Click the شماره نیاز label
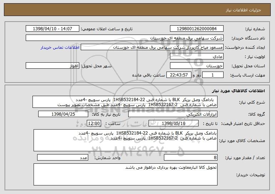The width and height of the screenshot is (275, 194). [255, 29]
